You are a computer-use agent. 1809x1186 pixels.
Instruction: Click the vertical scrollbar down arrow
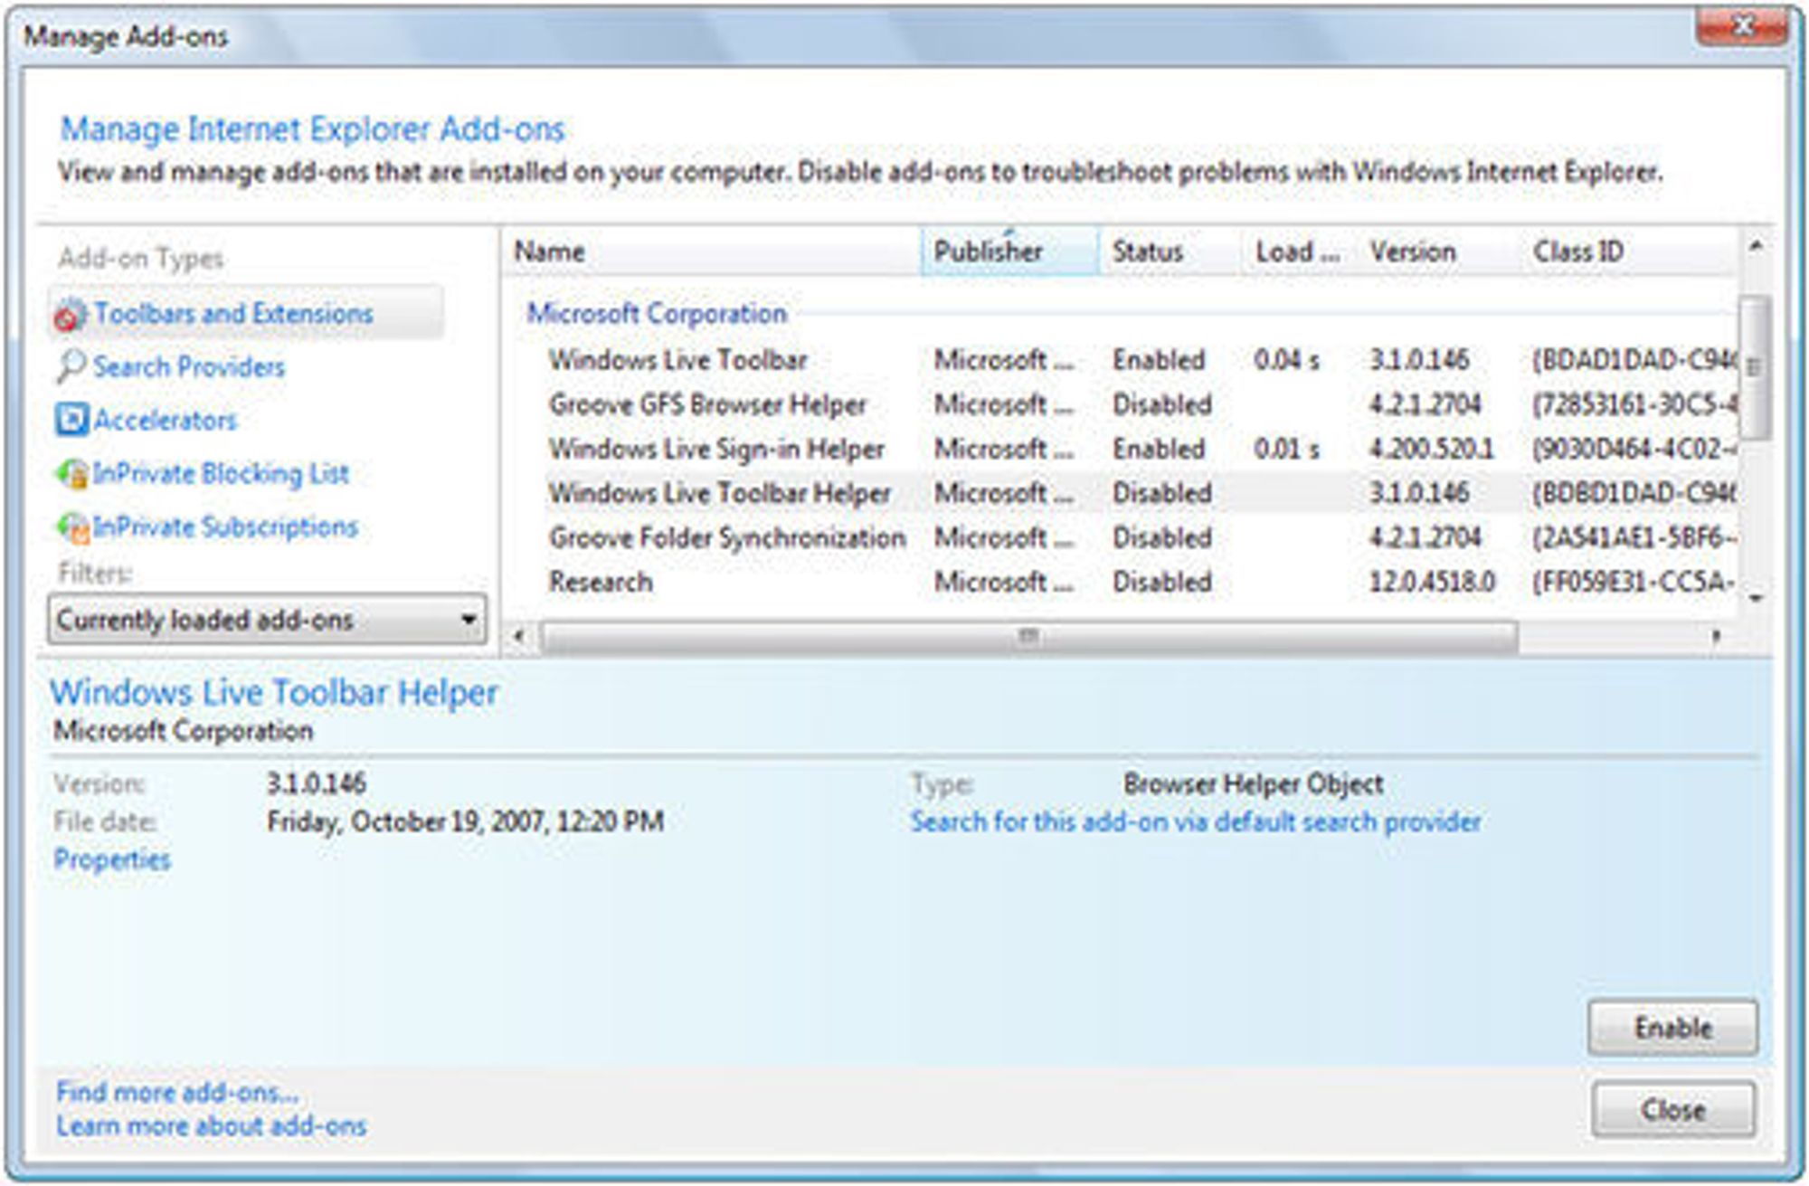point(1756,597)
